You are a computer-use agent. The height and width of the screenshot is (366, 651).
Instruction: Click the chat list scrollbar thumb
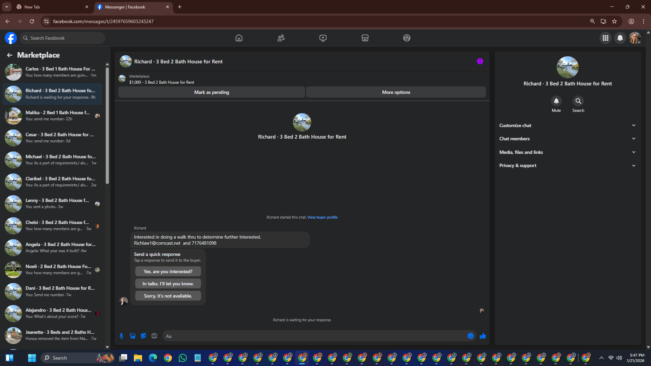[x=107, y=125]
